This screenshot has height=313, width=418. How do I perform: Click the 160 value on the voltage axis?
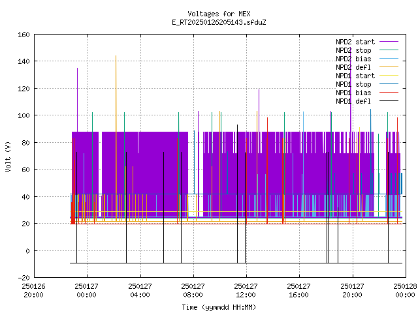24,35
